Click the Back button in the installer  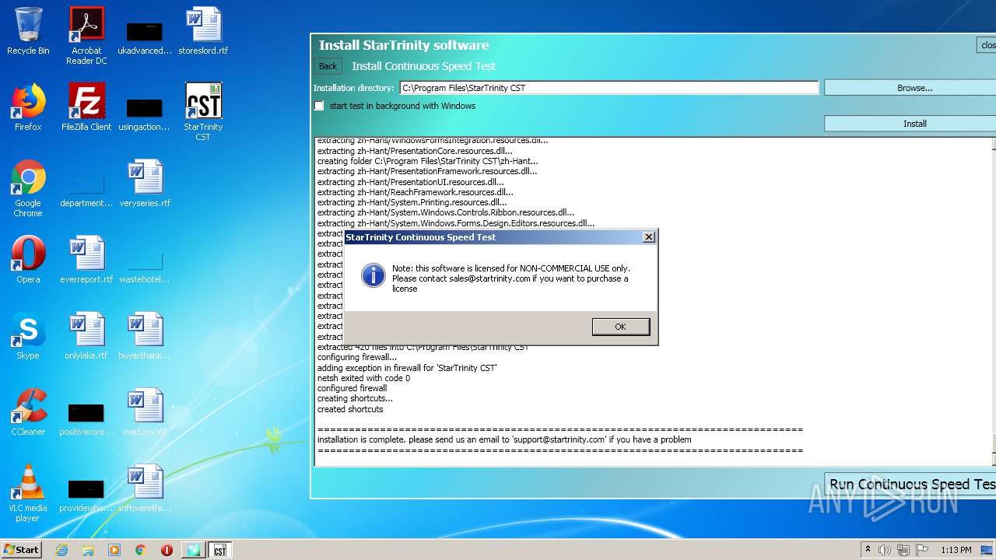328,66
